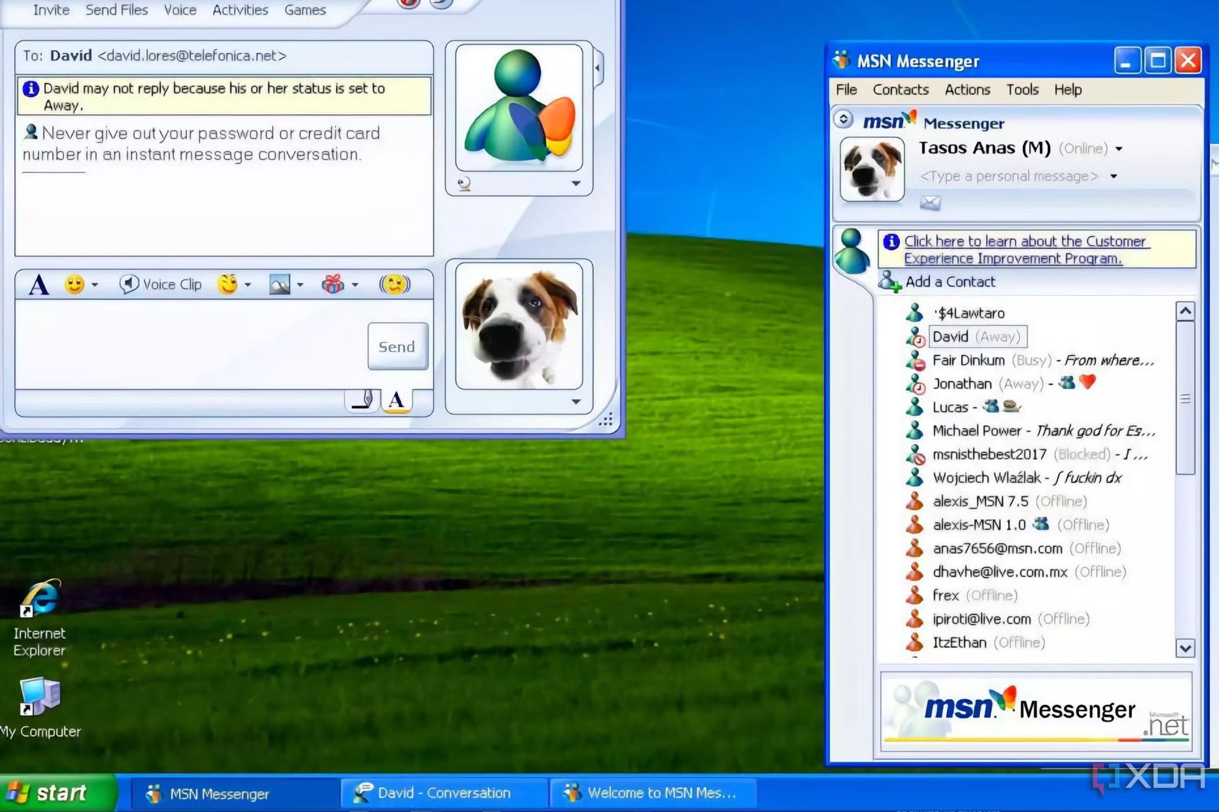Open the Tools menu in MSN Messenger
The width and height of the screenshot is (1219, 812).
coord(1022,90)
